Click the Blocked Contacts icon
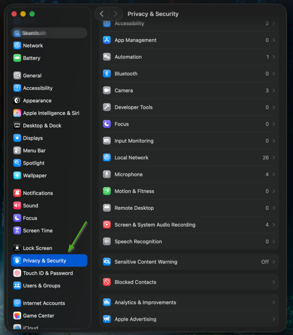This screenshot has width=293, height=335. pyautogui.click(x=107, y=282)
